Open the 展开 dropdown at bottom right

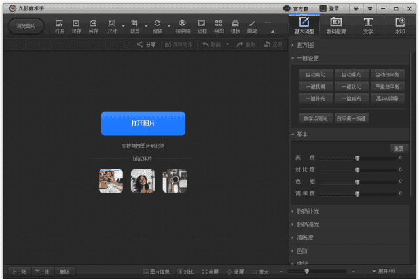tap(383, 271)
